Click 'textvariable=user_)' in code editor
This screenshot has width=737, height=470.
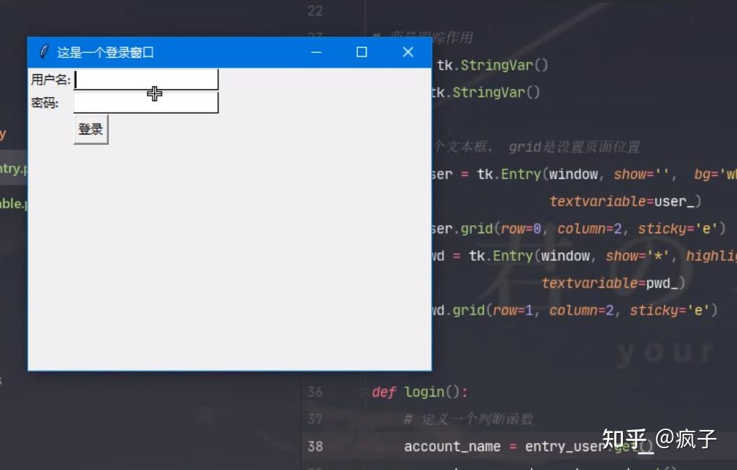(625, 202)
